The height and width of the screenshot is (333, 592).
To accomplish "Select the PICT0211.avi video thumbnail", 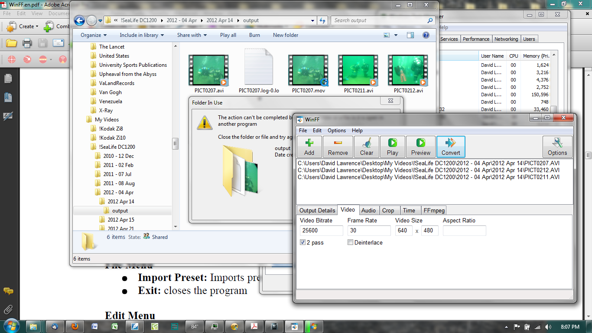I will point(358,70).
